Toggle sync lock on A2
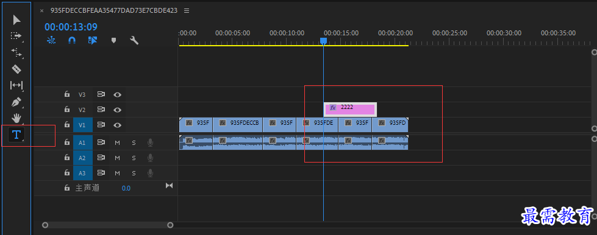 pyautogui.click(x=101, y=158)
